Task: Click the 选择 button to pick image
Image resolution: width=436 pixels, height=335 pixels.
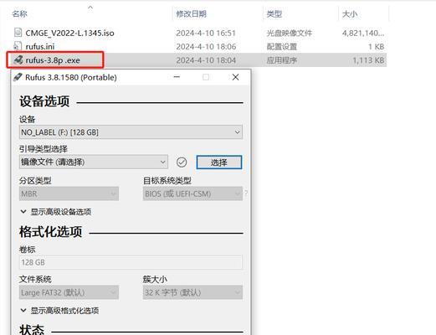Action: (219, 162)
